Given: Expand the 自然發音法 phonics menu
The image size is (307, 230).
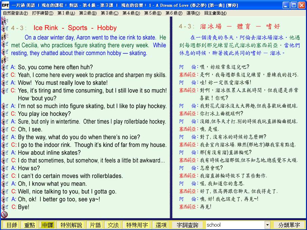Looking at the screenshot, I should (x=15, y=13).
